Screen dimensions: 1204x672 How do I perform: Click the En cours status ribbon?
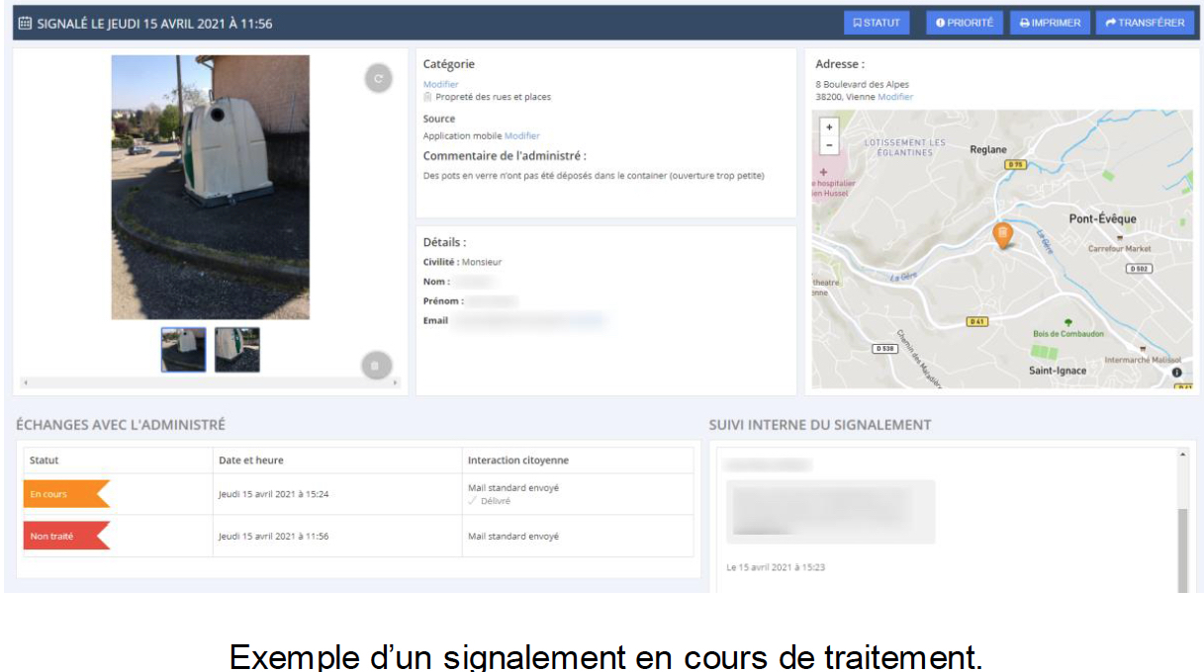(x=66, y=494)
